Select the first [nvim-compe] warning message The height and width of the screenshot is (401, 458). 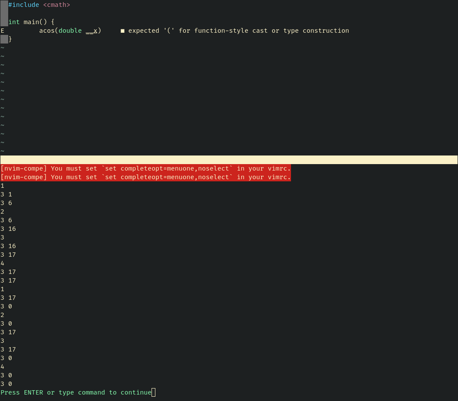point(145,168)
